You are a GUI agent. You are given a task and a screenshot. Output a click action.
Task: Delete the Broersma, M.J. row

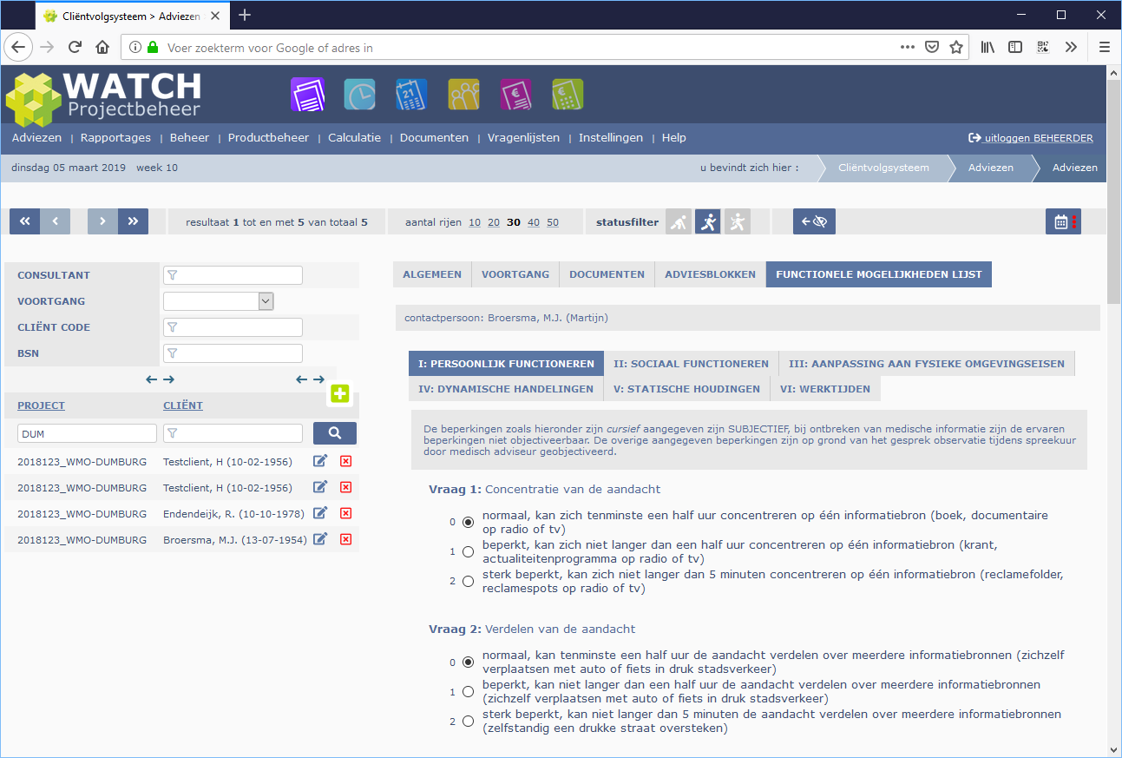tap(345, 539)
